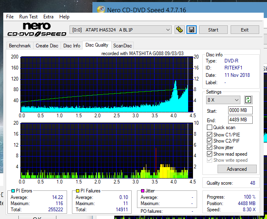This screenshot has height=219, width=267.
Task: Click the date 11 Nov 2018
Action: [x=237, y=75]
